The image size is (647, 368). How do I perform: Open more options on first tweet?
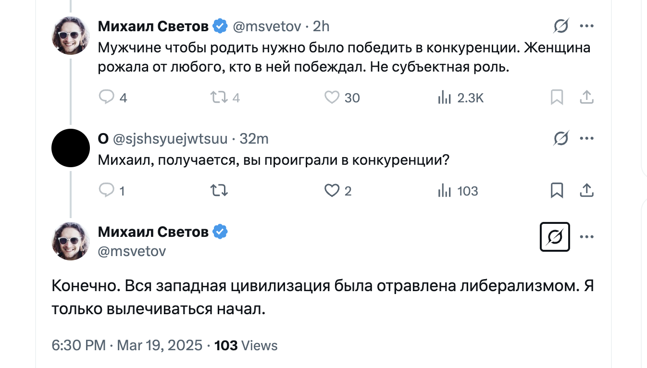[587, 26]
